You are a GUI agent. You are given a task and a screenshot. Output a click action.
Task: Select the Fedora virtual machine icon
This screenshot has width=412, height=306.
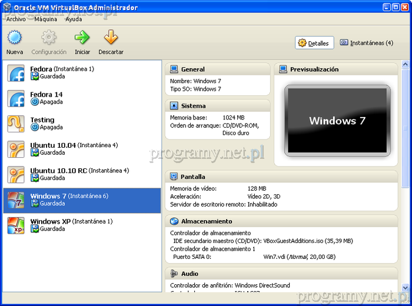(16, 73)
